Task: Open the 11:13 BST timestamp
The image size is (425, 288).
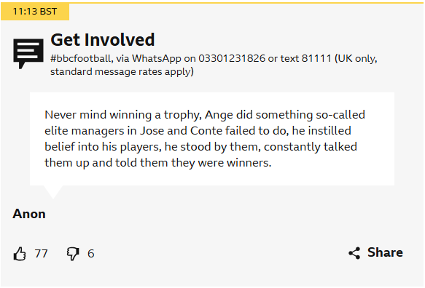Action: point(35,12)
